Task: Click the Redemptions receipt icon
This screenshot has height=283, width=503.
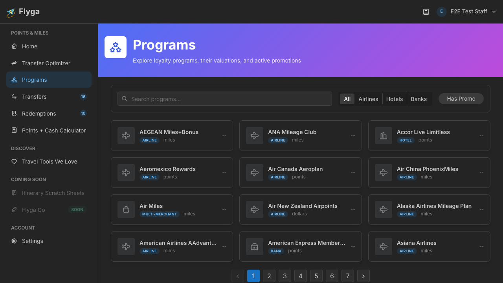Action: 14,114
